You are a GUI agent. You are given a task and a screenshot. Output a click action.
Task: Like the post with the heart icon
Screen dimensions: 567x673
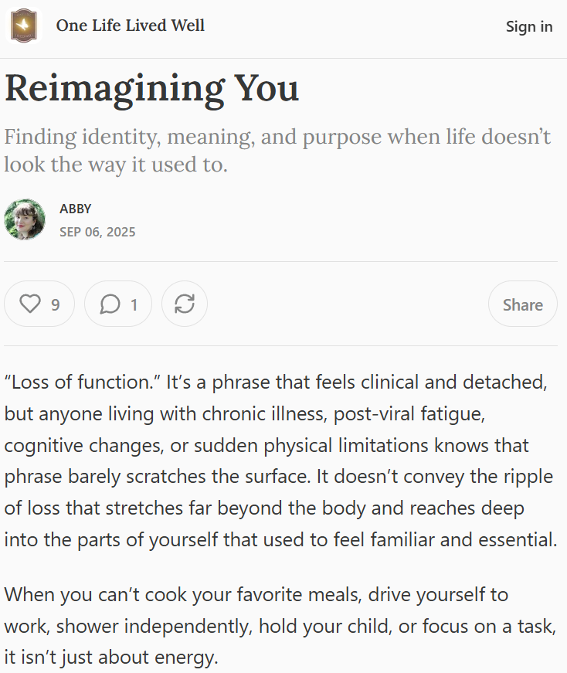pos(29,304)
